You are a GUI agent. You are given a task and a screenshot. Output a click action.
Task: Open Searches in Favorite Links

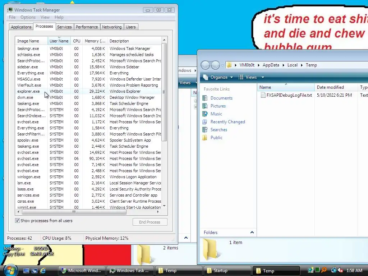click(x=219, y=129)
